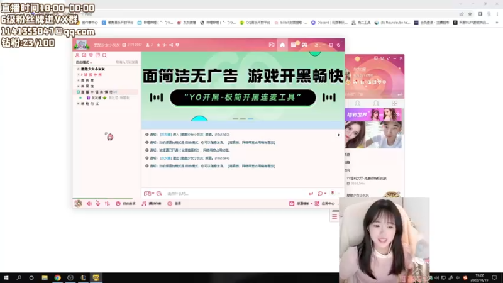Select the top channel 整整少女小灰灰 in tree

pyautogui.click(x=92, y=69)
